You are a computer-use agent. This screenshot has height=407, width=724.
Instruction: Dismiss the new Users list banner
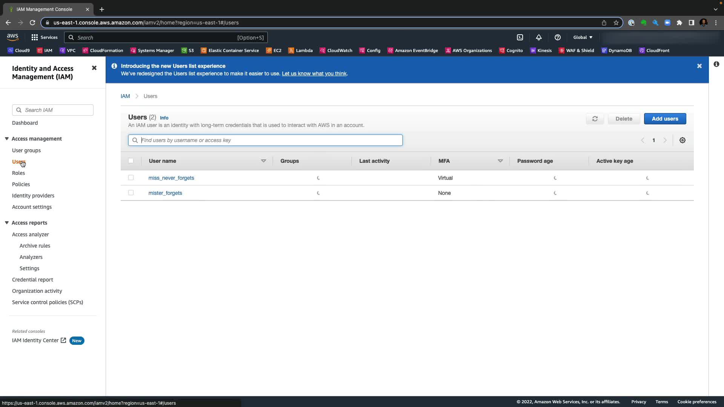[699, 66]
